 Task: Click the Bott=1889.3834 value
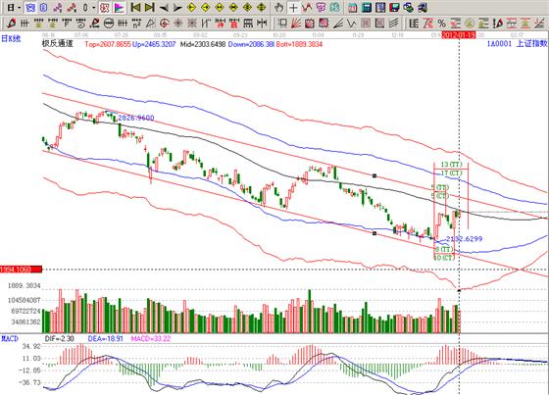pos(299,44)
